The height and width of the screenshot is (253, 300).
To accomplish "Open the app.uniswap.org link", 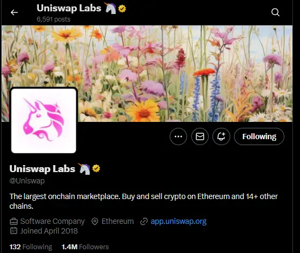I will pos(178,221).
